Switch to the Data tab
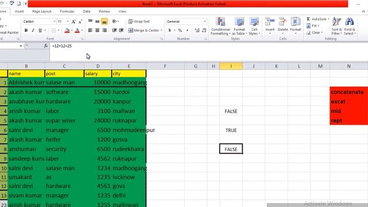This screenshot has width=368, height=207. (x=86, y=11)
